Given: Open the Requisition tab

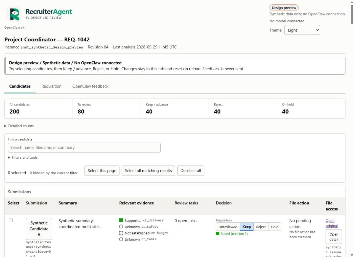Looking at the screenshot, I should pos(51,86).
